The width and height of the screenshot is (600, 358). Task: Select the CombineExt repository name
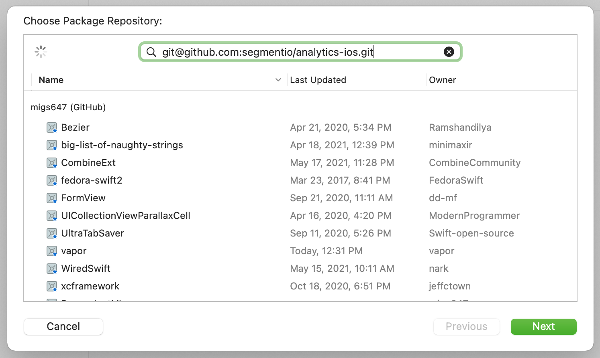click(x=88, y=163)
